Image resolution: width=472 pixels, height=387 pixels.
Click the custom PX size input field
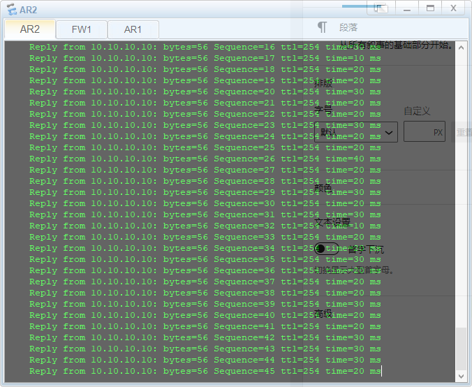(424, 132)
